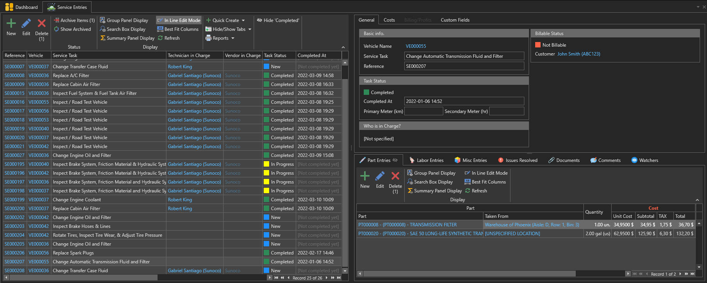Click the Edit pencil in Part Entries toolbar
Image resolution: width=707 pixels, height=283 pixels.
point(380,177)
